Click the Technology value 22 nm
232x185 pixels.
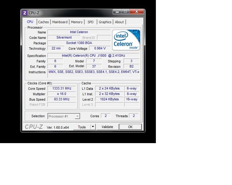pos(56,48)
